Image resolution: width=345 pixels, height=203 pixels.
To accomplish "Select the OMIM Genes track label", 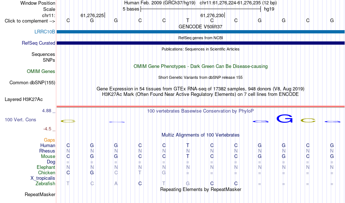I will [41, 71].
